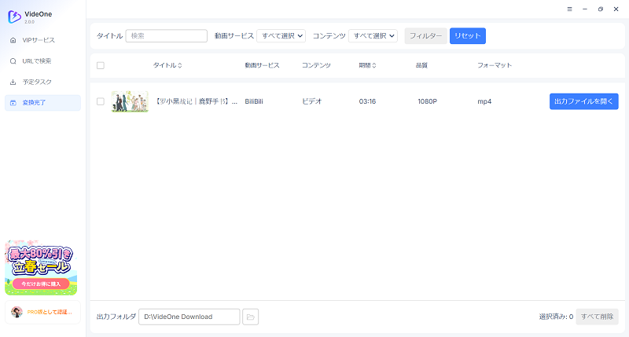Viewport: 629px width, 337px height.
Task: Toggle the select-all checkbox in table header
Action: [101, 65]
